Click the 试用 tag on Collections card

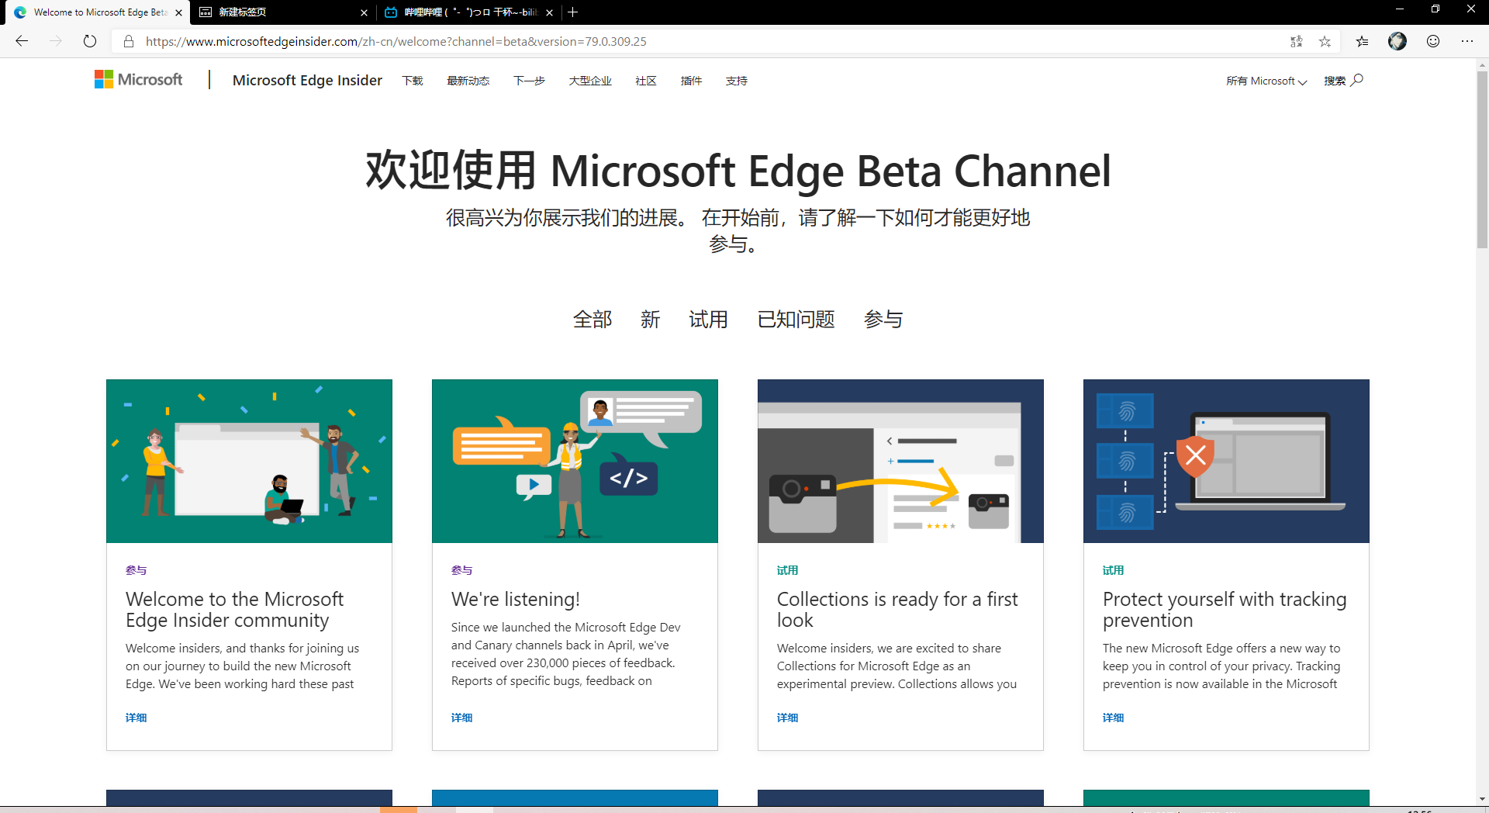pos(788,570)
